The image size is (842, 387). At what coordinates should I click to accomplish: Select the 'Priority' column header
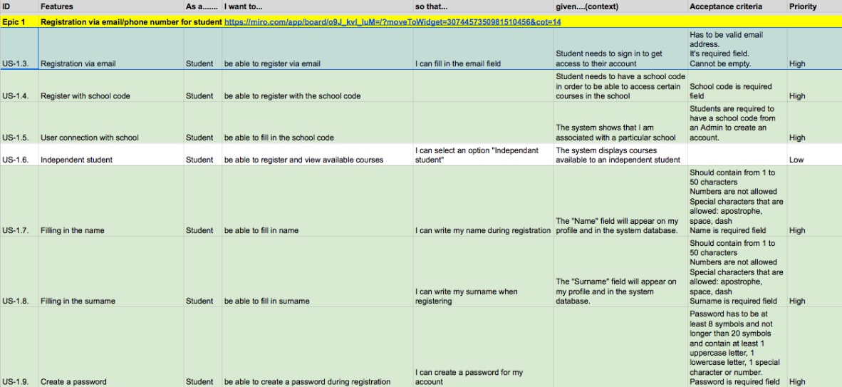[x=815, y=6]
